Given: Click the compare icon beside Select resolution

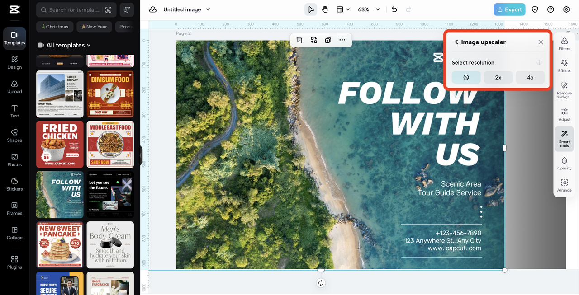Looking at the screenshot, I should [x=539, y=63].
